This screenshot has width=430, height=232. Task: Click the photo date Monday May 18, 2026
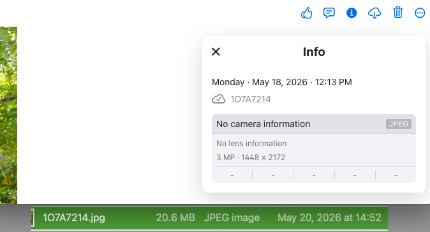pos(281,82)
